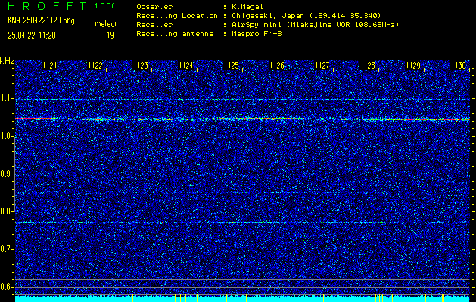Click the 1121 time axis marker
This screenshot has width=476, height=302.
[50, 65]
